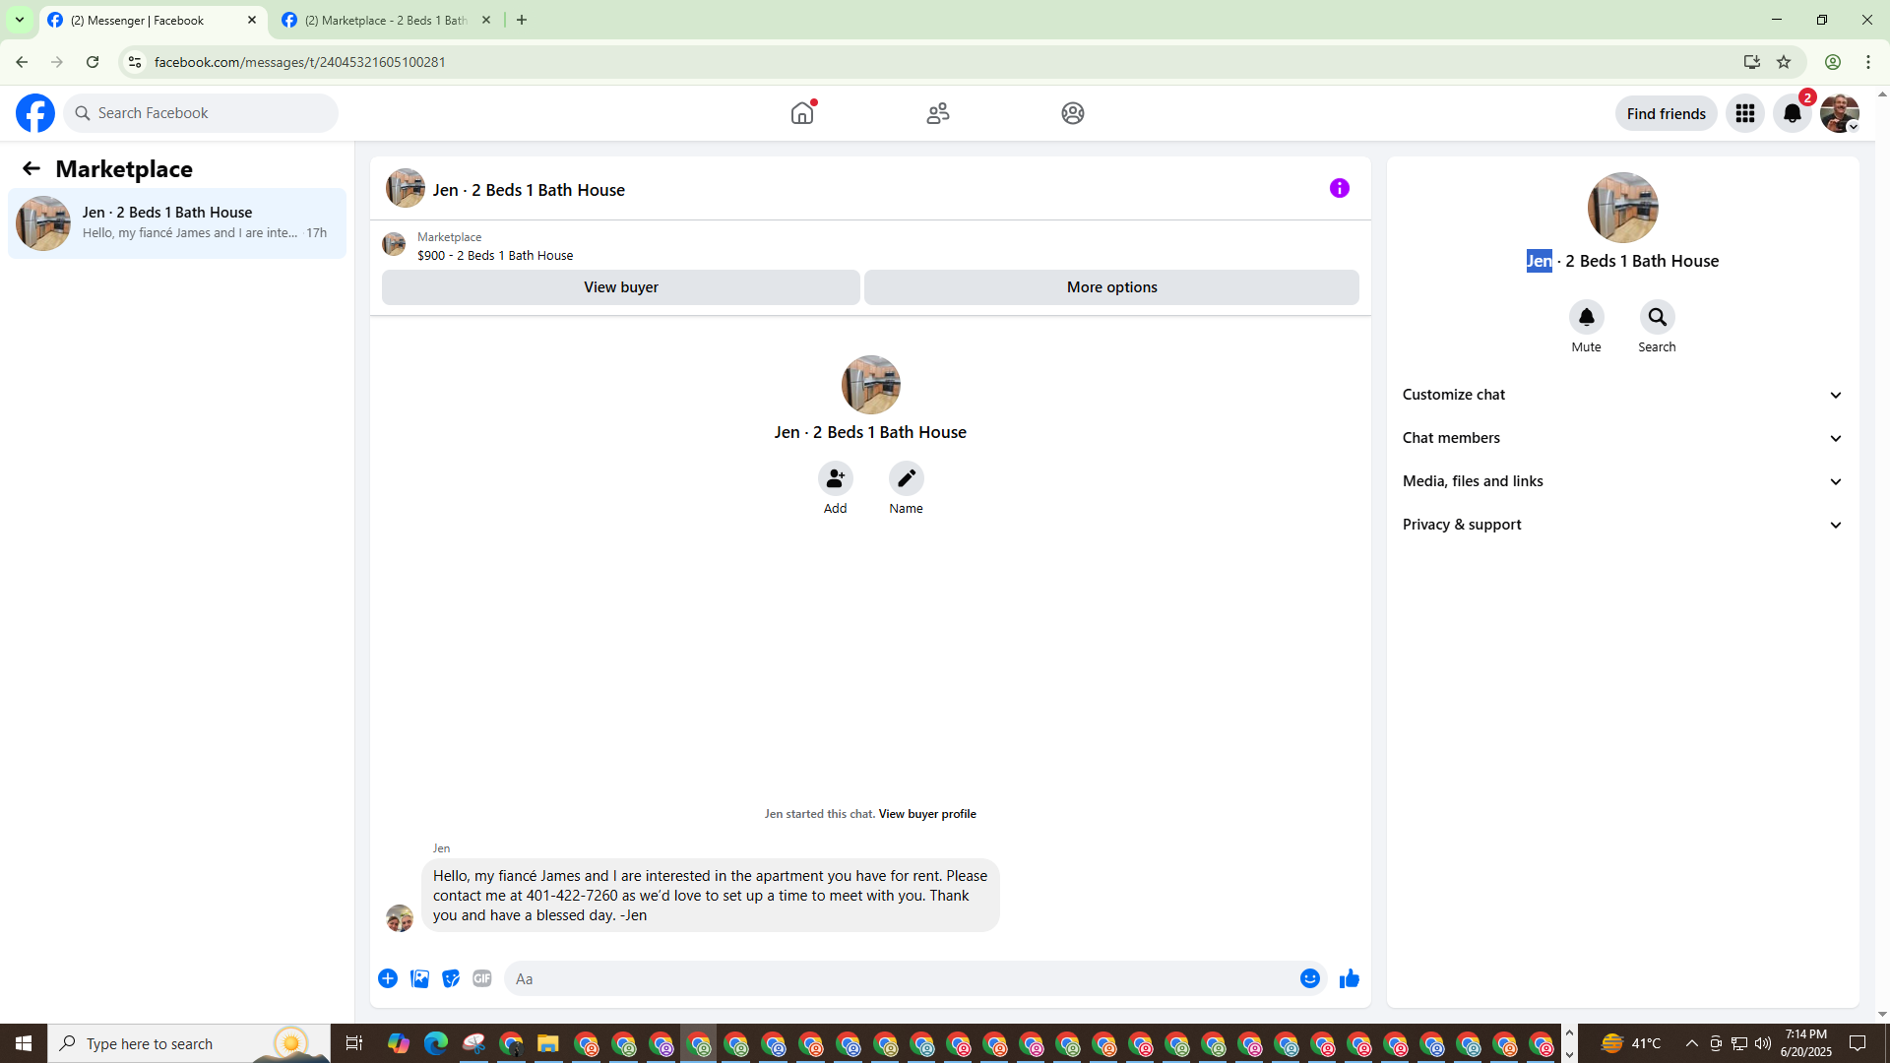
Task: Open the GIF picker icon
Action: pyautogui.click(x=481, y=978)
